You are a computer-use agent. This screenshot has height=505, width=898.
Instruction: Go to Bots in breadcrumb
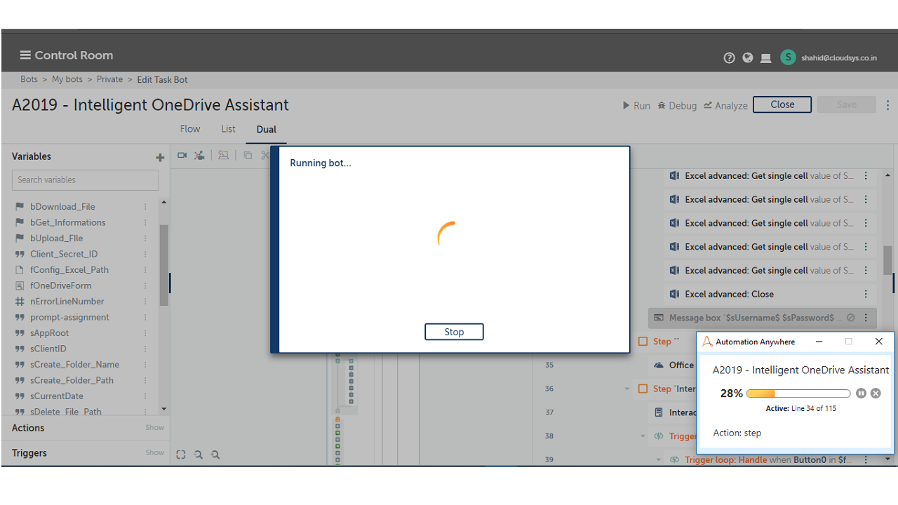[x=29, y=80]
